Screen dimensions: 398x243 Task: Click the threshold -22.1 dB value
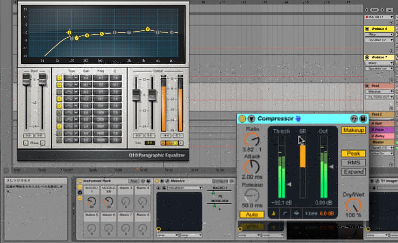tap(282, 203)
